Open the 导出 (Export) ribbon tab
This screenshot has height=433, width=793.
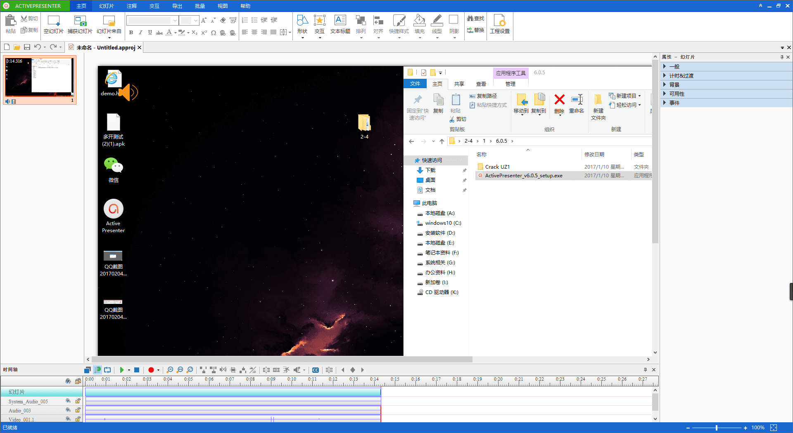click(x=177, y=6)
